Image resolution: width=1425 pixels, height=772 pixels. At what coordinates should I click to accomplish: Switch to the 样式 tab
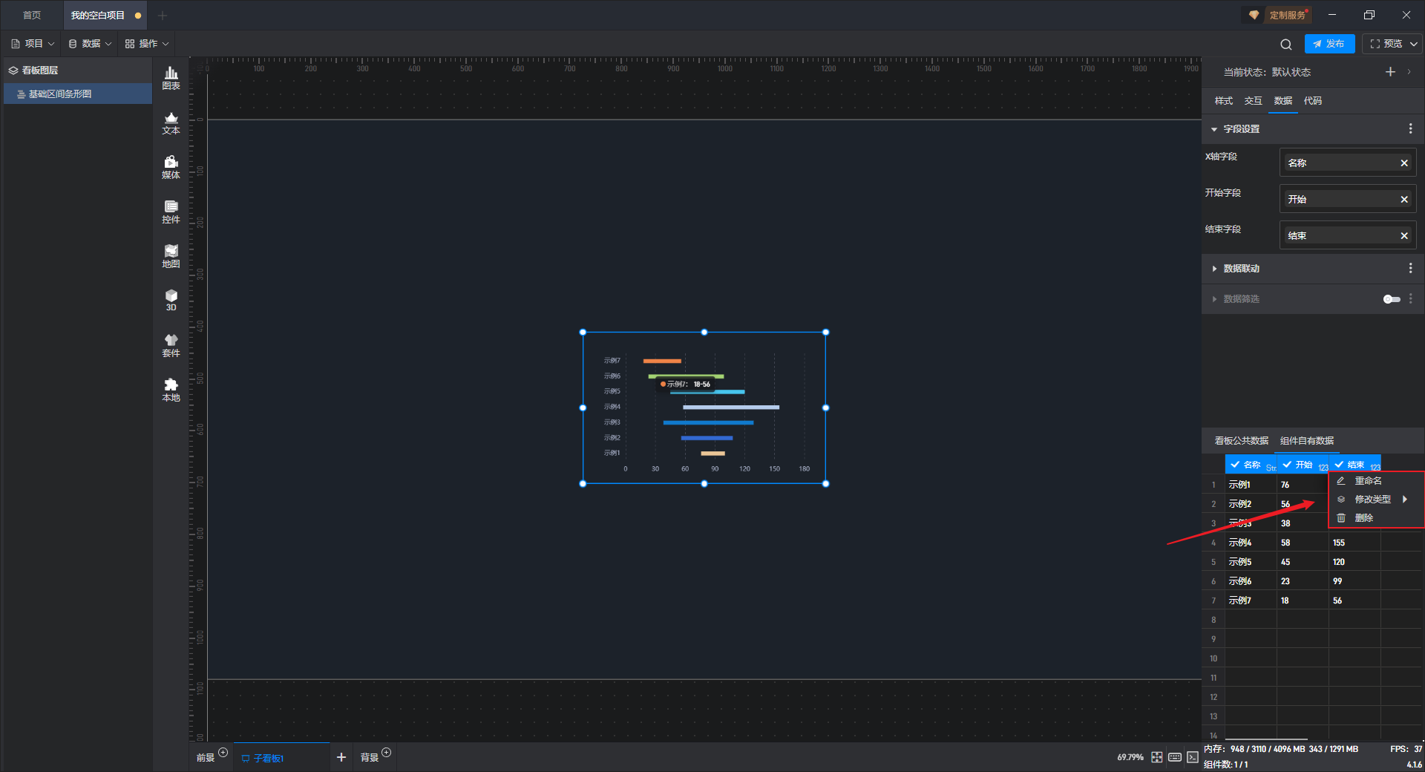pos(1223,101)
